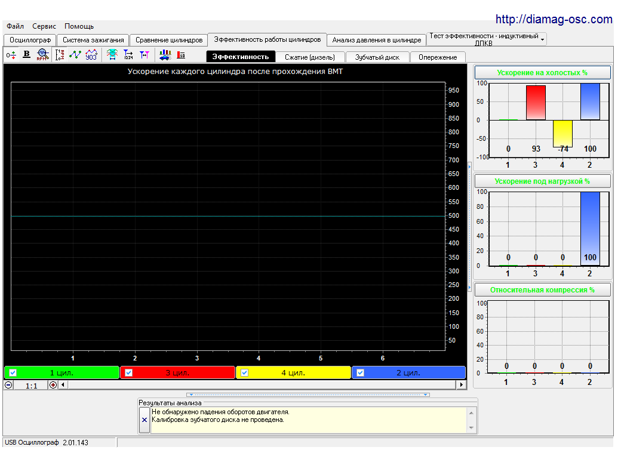The image size is (621, 450).
Task: Collapse the horizontal splitter below the chart
Action: click(308, 394)
